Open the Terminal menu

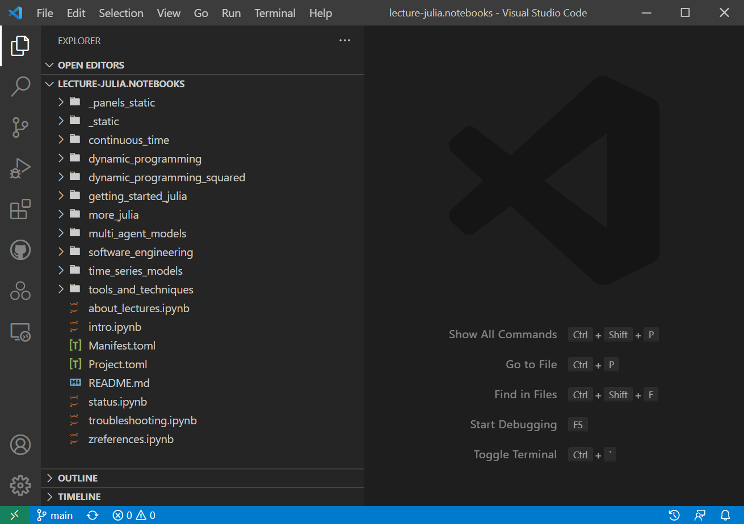275,13
